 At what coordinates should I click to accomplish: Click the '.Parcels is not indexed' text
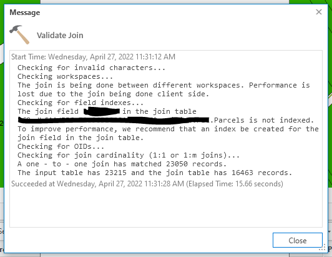click(262, 120)
